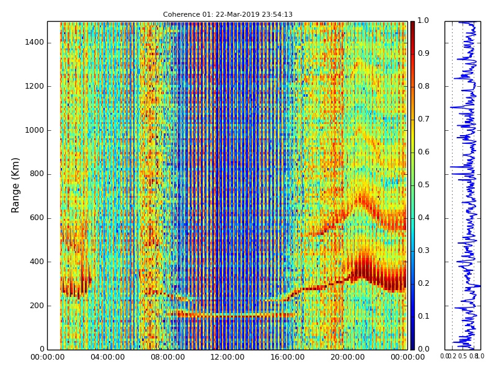Click the dark red top of the colorbar
Viewport: 496px width, 372px height.
pos(412,27)
